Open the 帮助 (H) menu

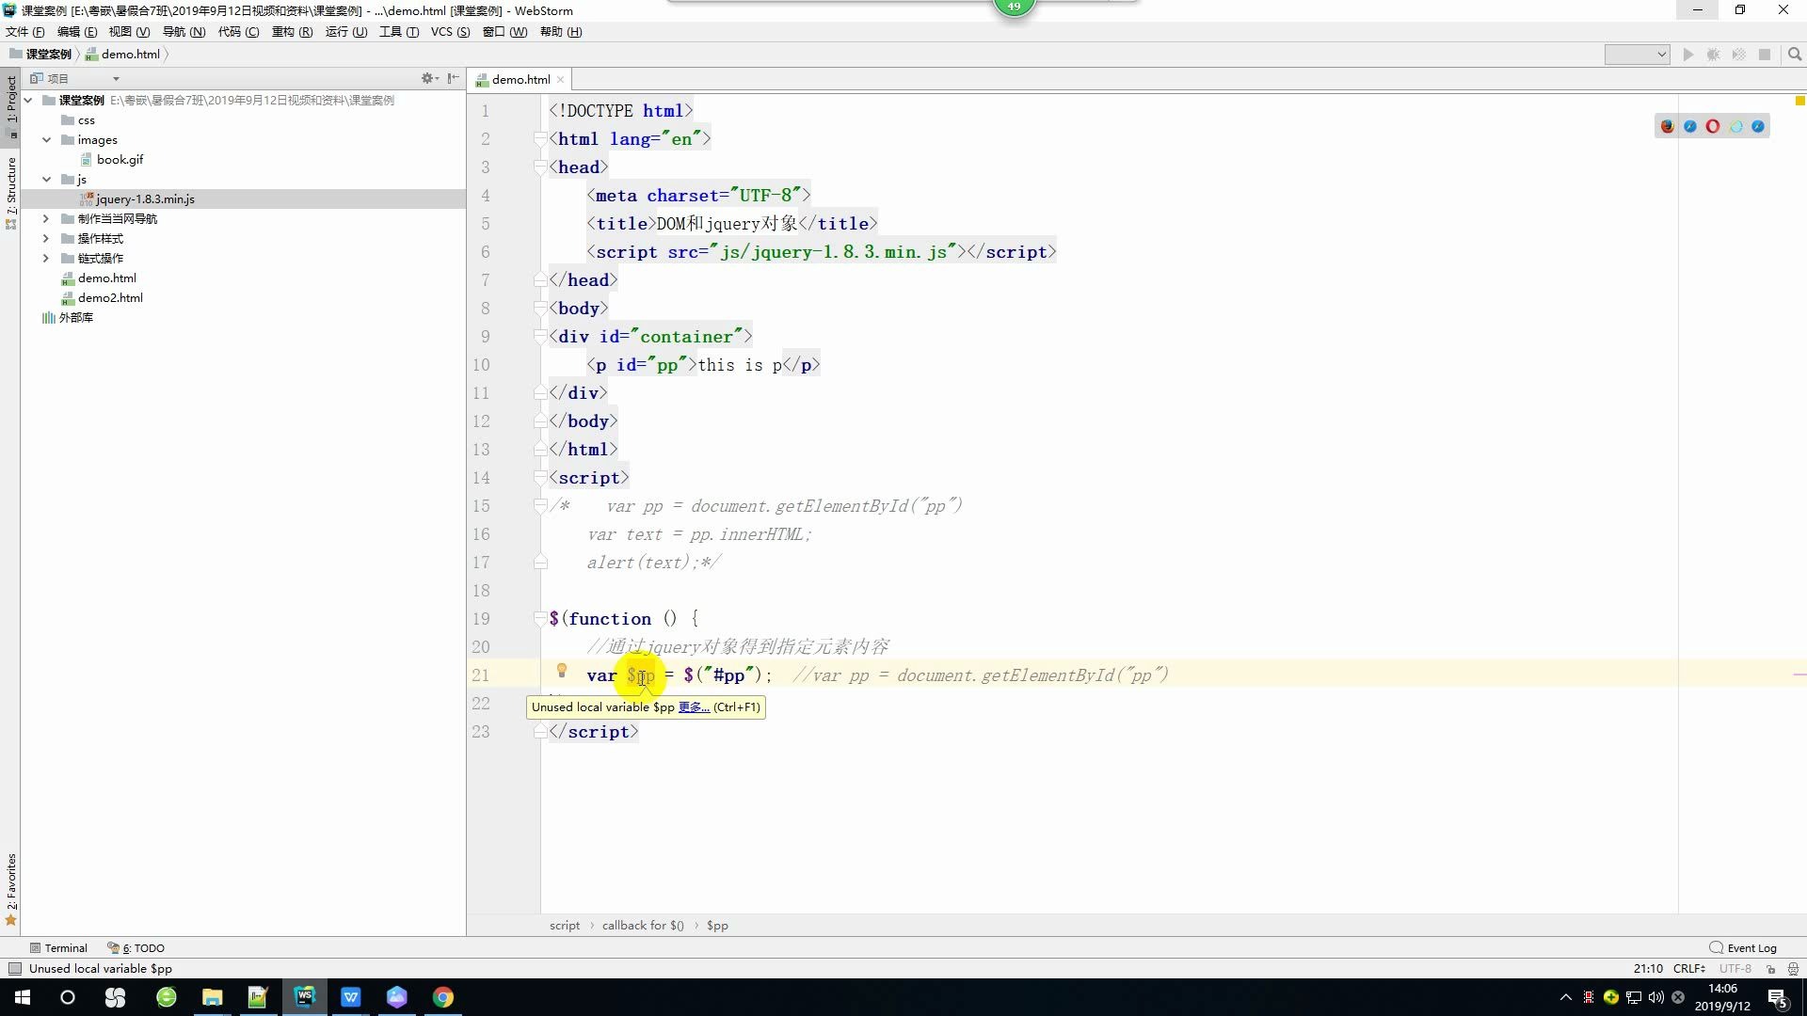click(x=561, y=31)
